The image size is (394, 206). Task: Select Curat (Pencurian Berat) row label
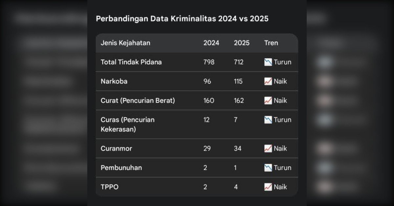pyautogui.click(x=138, y=101)
